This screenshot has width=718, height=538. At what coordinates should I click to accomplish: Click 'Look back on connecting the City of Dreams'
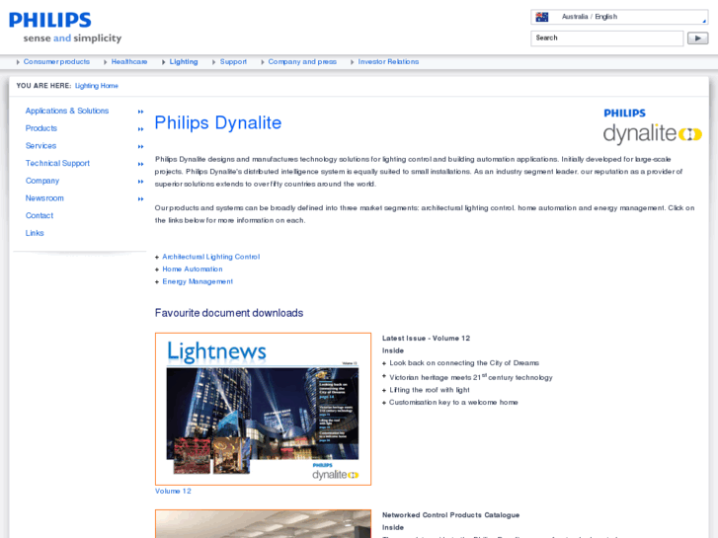[464, 363]
